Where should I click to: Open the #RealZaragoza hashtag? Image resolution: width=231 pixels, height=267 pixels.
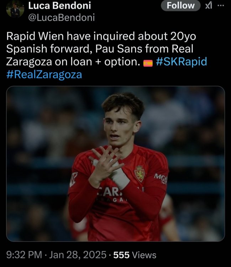click(x=44, y=74)
